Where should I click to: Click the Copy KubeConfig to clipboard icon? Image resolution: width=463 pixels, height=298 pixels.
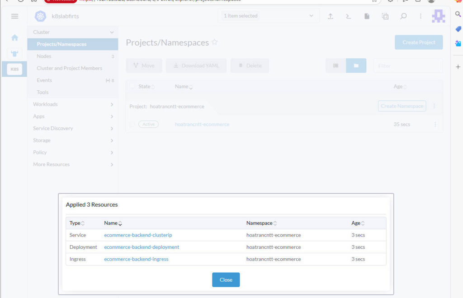coord(385,16)
